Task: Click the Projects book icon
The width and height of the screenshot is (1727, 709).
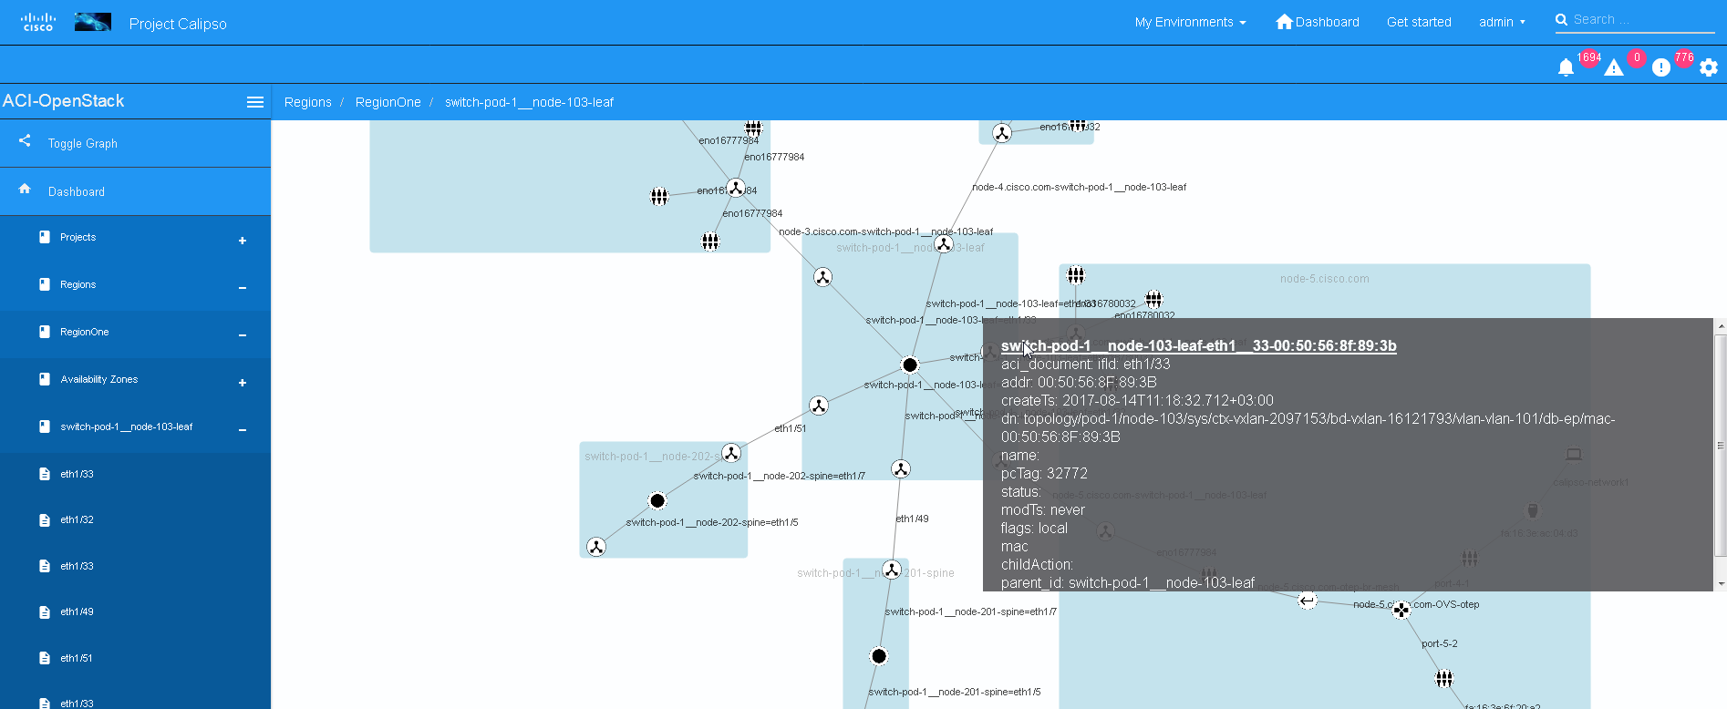Action: coord(45,237)
